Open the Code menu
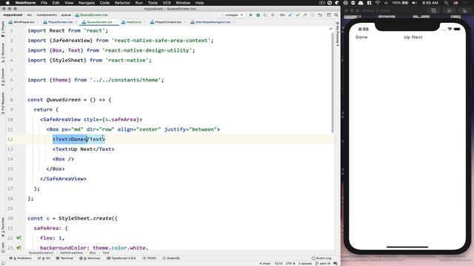 coord(104,3)
